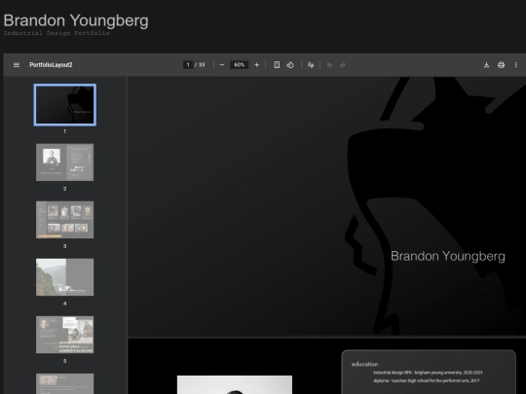Click the zoom in plus button
The width and height of the screenshot is (526, 394).
(x=256, y=65)
